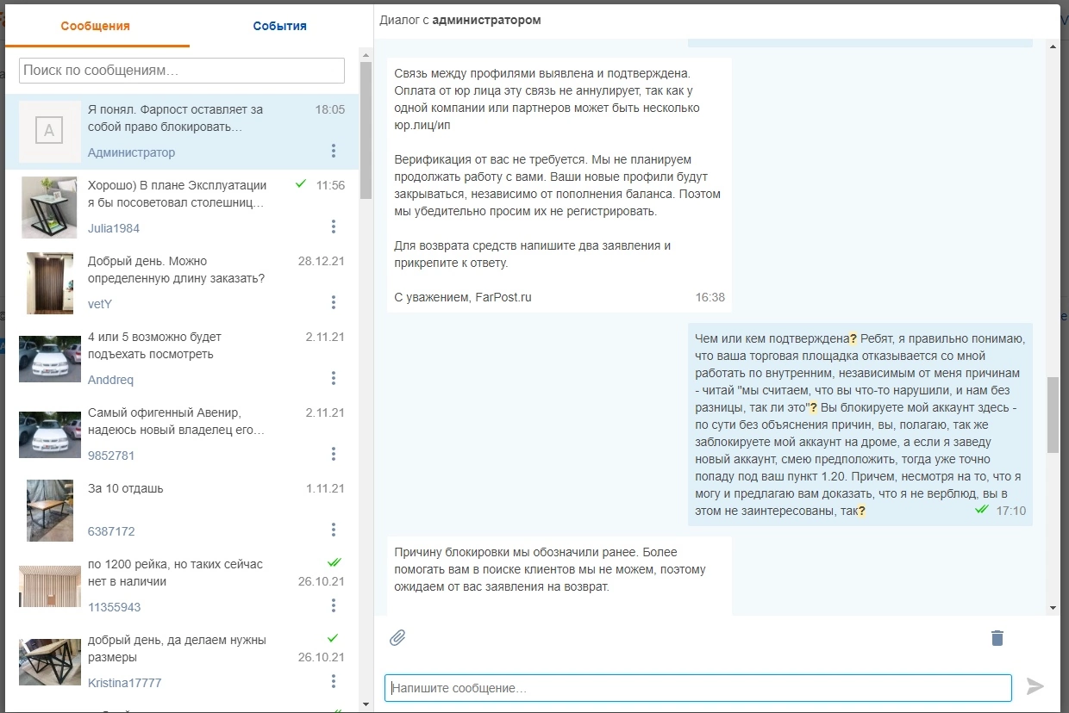This screenshot has height=713, width=1069.
Task: Click the username 6387172
Action: [x=111, y=531]
